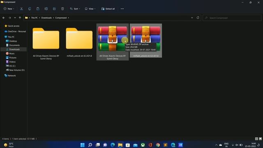The height and width of the screenshot is (148, 263).
Task: Click the Copy icon in toolbar
Action: [30, 9]
